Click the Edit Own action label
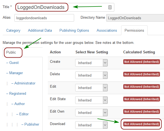 pos(57,112)
